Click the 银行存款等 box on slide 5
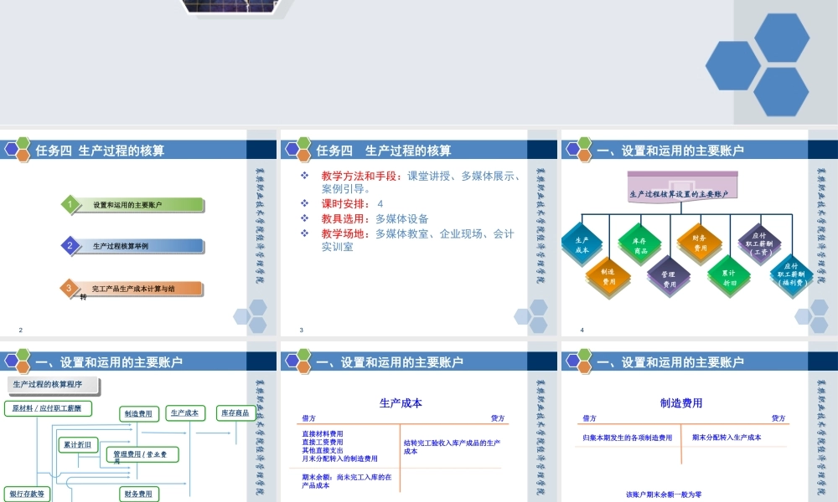The height and width of the screenshot is (502, 838). 27,494
